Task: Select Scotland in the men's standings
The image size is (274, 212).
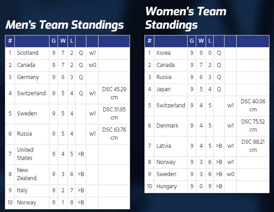Action: coord(27,53)
